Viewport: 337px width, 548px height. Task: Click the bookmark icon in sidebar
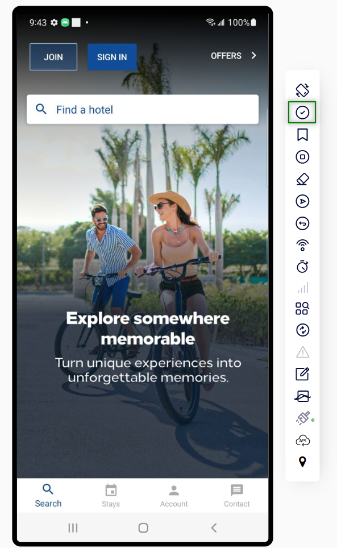point(302,135)
